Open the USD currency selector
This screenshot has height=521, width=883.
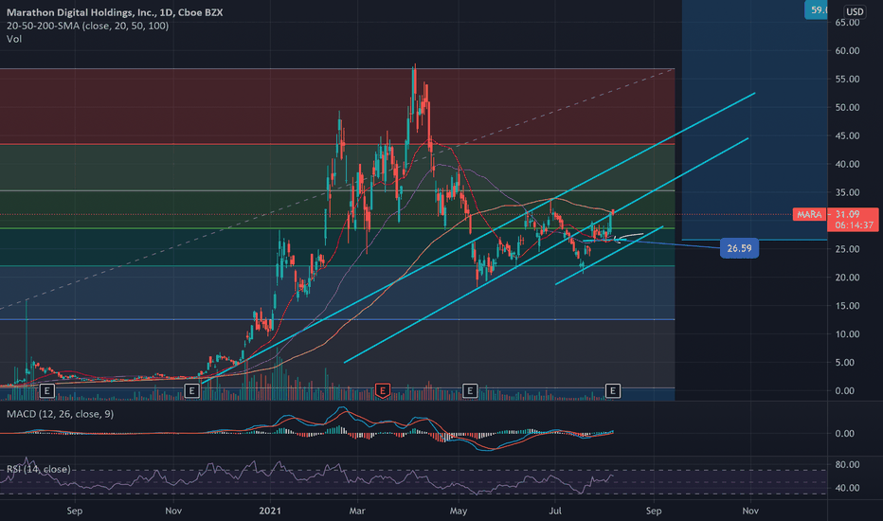tap(855, 11)
